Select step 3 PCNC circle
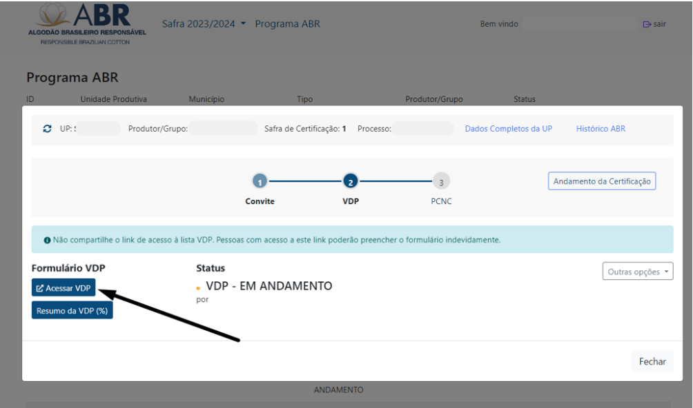This screenshot has height=408, width=693. (441, 182)
